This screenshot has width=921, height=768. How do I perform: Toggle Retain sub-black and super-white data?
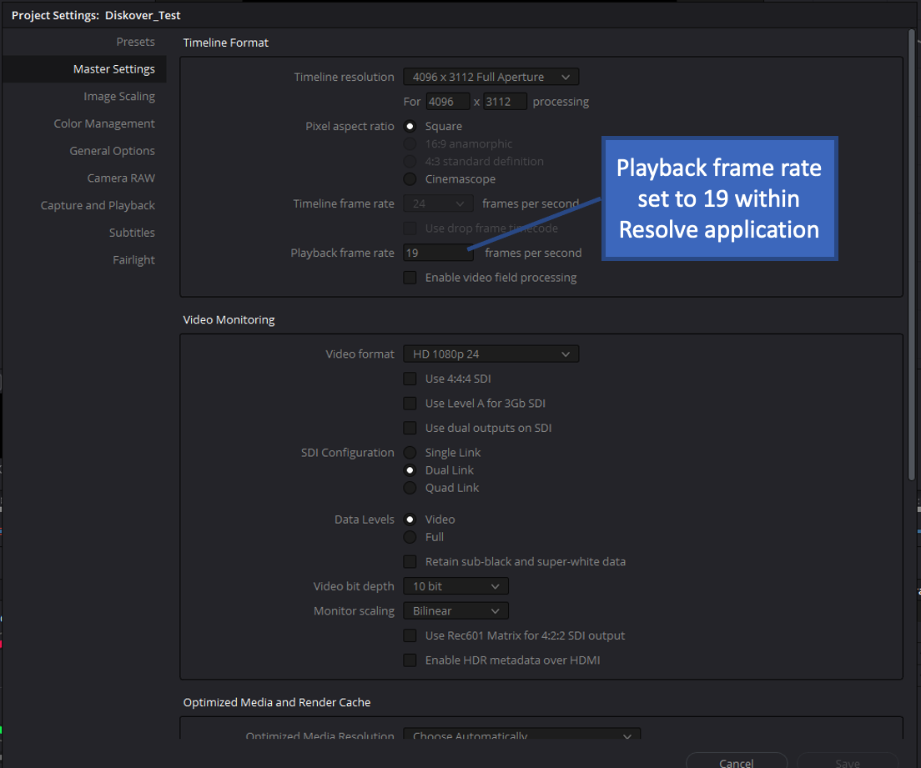pyautogui.click(x=410, y=562)
